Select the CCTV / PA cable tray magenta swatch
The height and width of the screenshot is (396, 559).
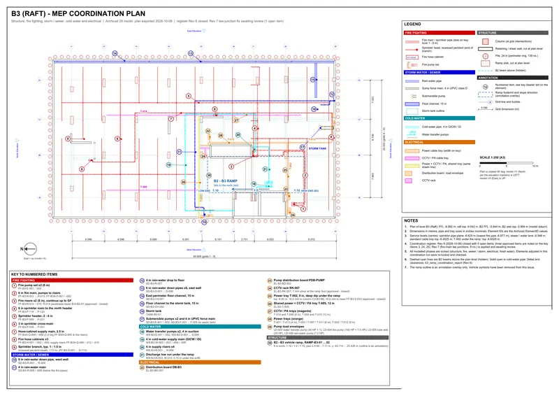412,158
